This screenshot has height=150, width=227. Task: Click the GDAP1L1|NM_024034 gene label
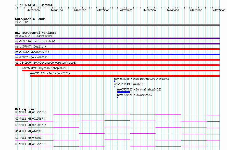tap(28, 131)
